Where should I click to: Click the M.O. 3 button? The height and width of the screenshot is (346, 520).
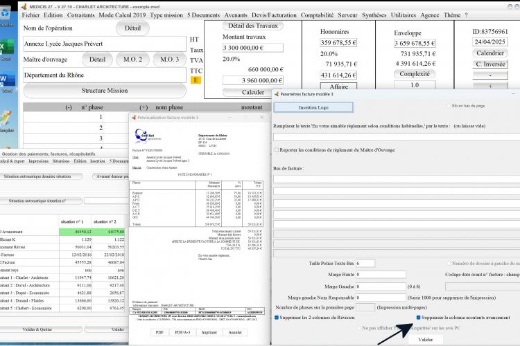click(x=169, y=60)
